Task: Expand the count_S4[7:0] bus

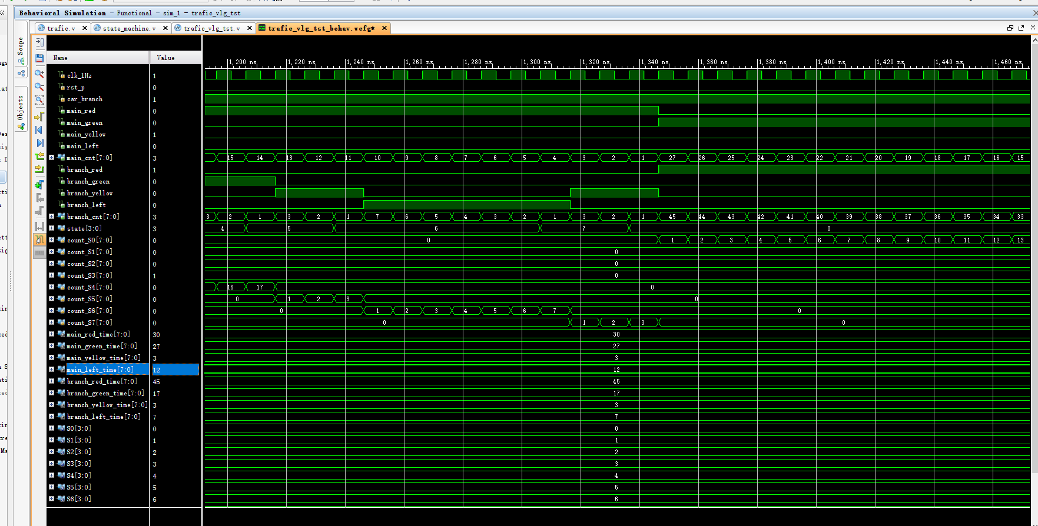Action: (x=51, y=287)
